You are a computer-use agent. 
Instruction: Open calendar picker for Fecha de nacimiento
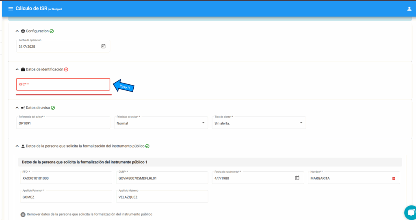click(297, 178)
